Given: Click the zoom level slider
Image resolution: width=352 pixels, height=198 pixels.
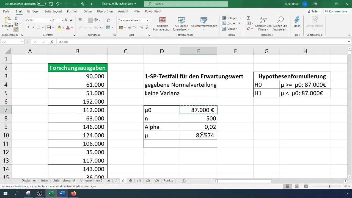Looking at the screenshot, I should point(329,186).
